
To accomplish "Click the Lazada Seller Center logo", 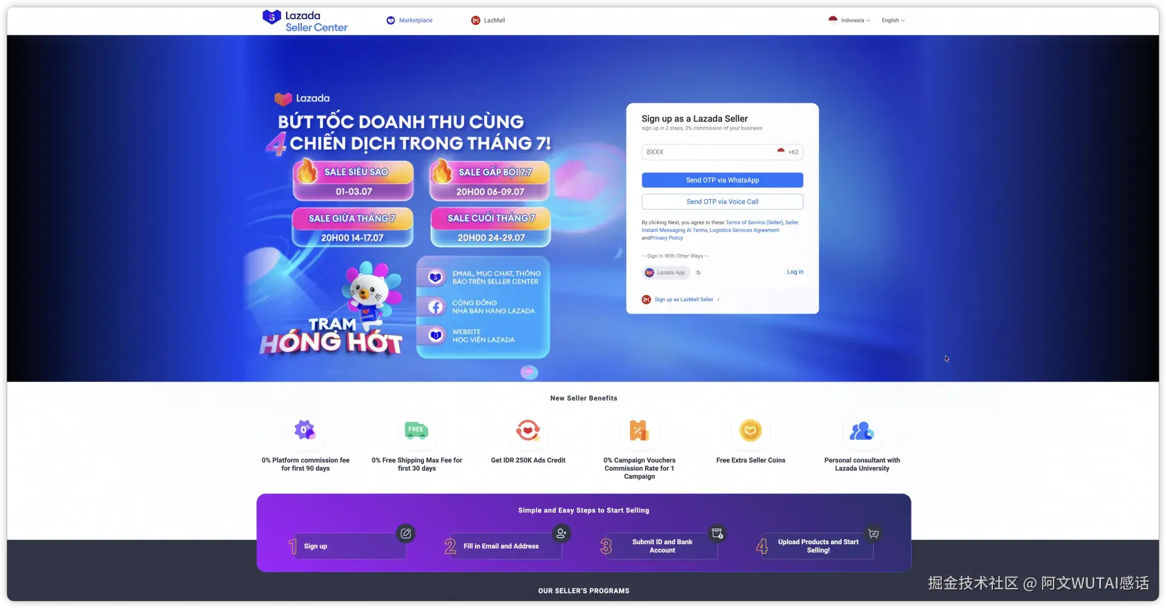I will (305, 21).
